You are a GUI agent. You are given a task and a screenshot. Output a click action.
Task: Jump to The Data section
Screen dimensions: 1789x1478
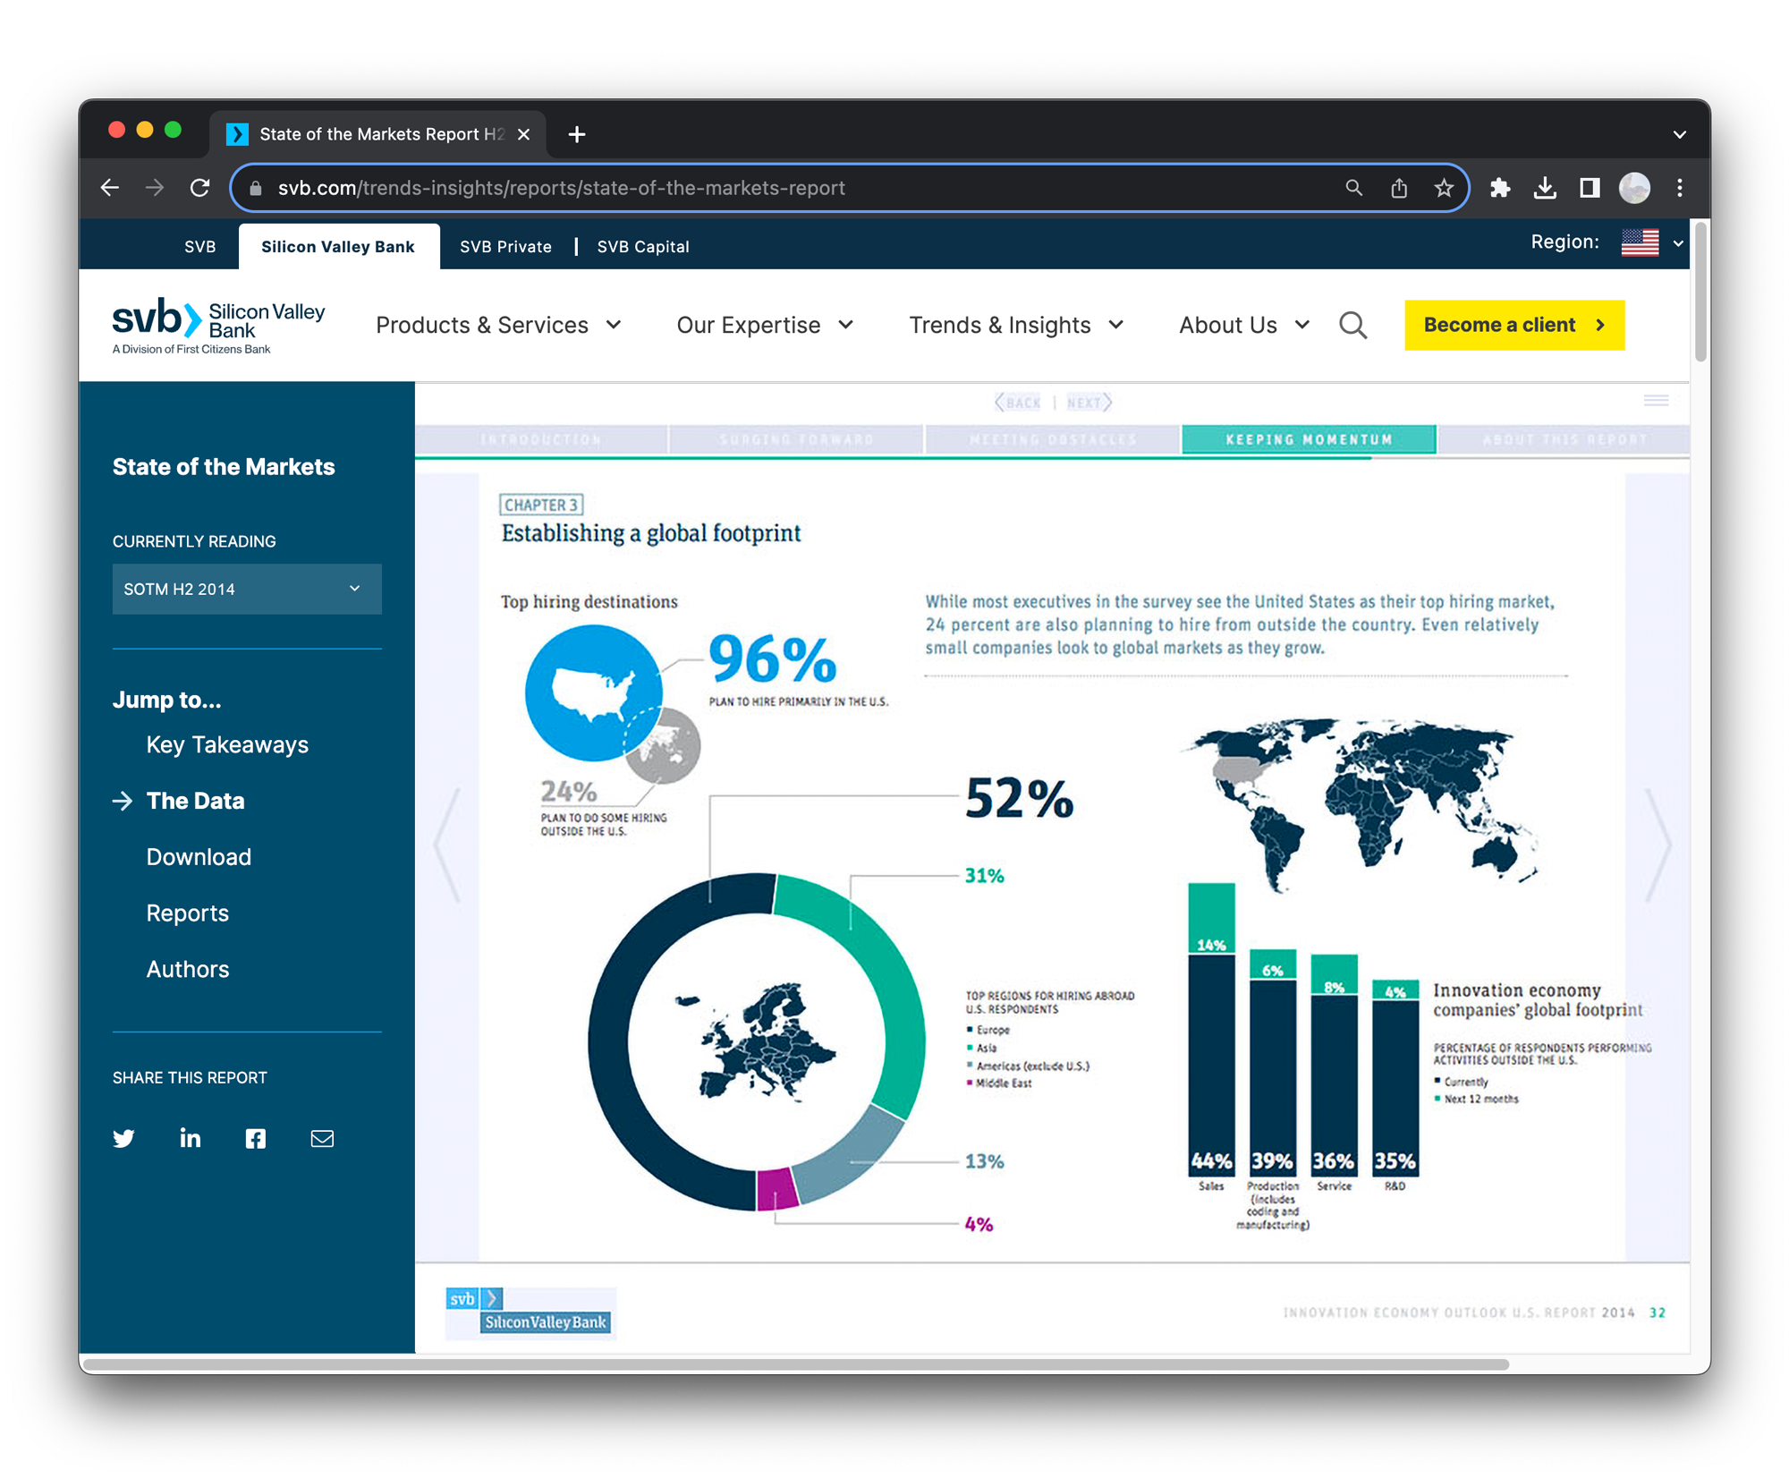tap(195, 801)
